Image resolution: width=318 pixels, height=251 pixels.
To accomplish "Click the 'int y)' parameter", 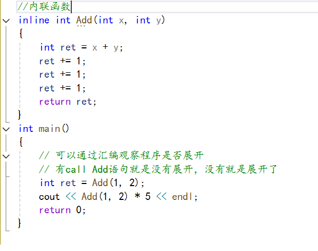I will 151,20.
